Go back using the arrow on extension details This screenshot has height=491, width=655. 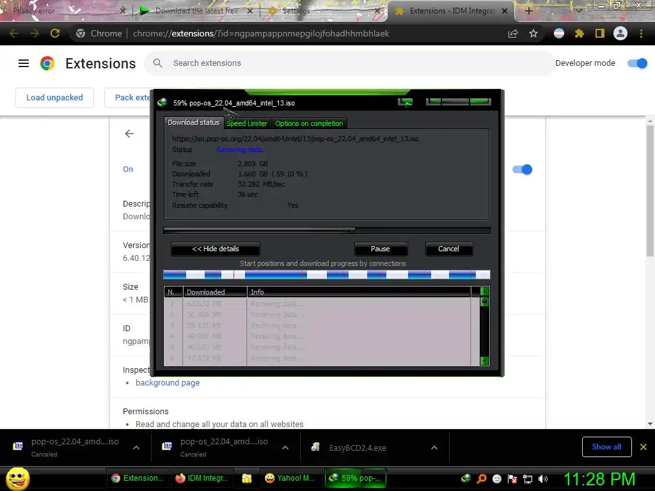click(129, 134)
